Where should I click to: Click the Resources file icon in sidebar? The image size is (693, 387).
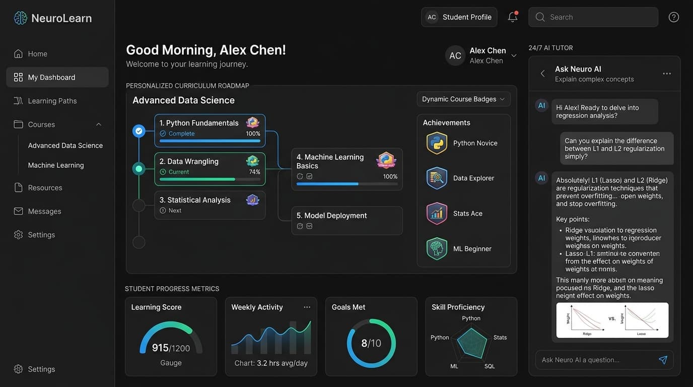[x=19, y=187]
